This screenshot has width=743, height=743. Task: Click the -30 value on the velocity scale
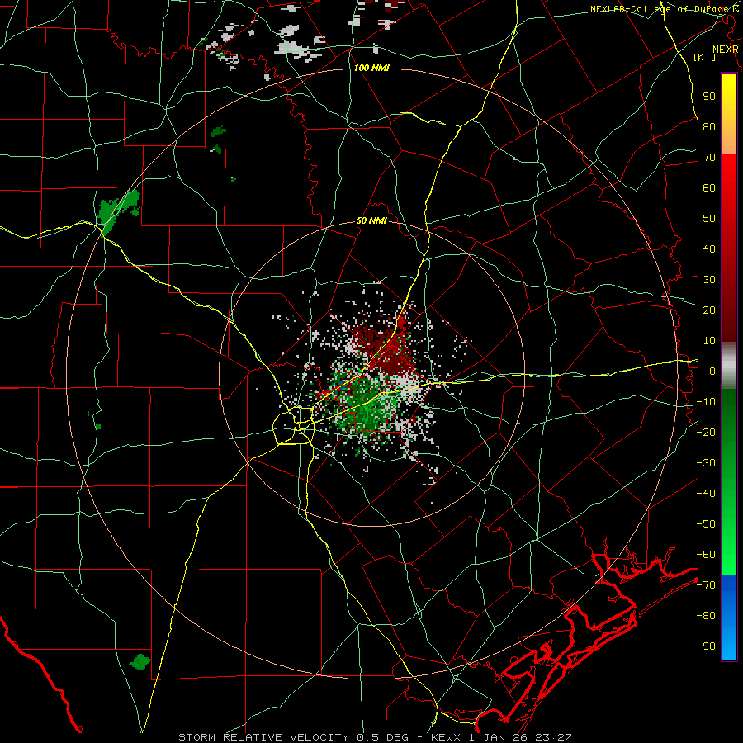[x=706, y=463]
